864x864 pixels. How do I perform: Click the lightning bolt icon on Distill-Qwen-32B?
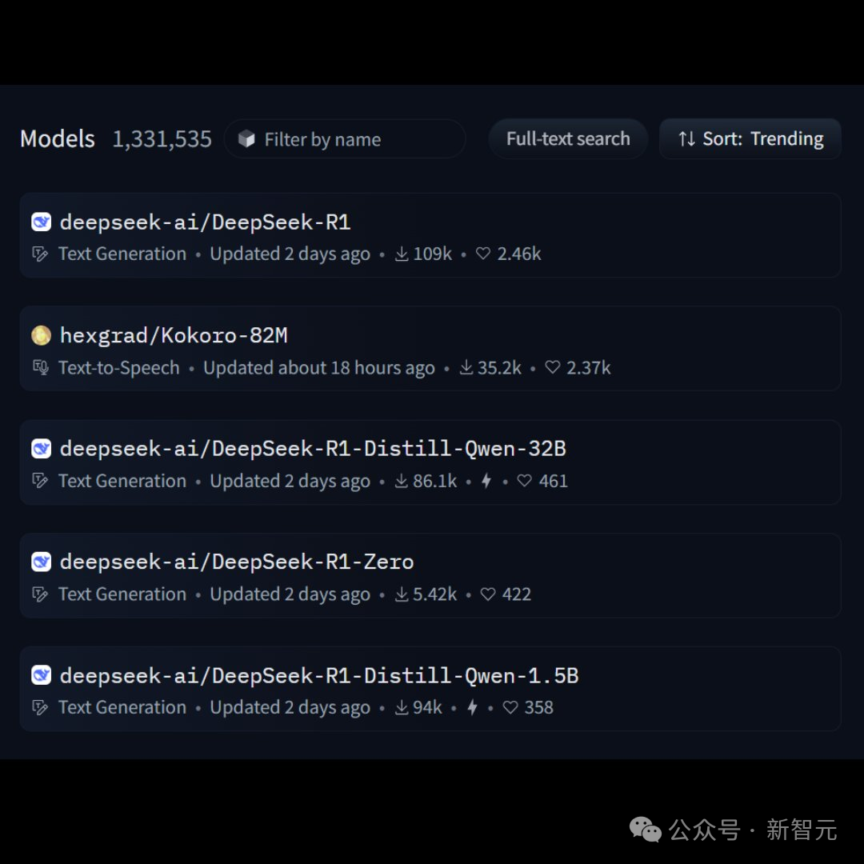(486, 481)
